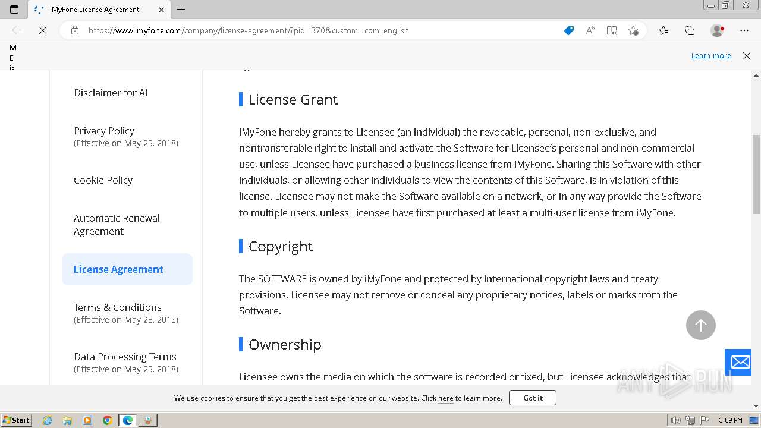Open volume speaker tray icon
761x428 pixels.
(676, 420)
